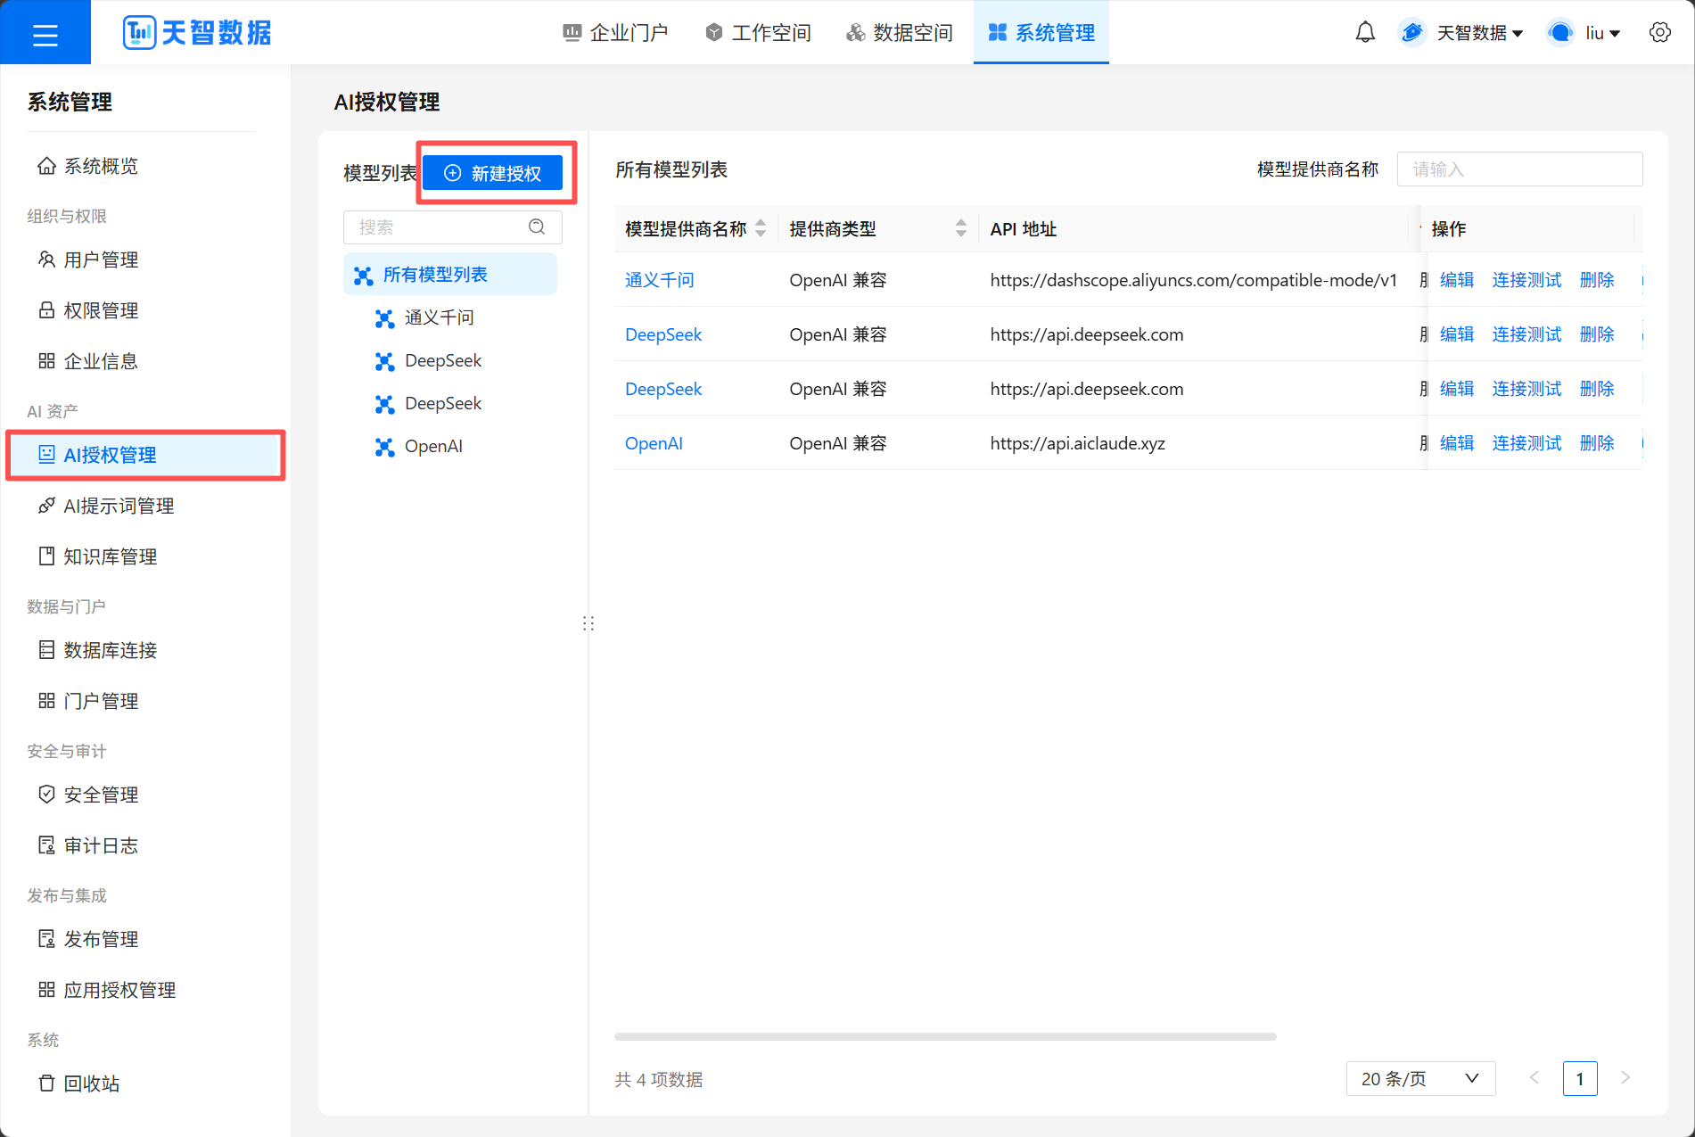Click 编辑 in the OpenAI row

(1457, 443)
